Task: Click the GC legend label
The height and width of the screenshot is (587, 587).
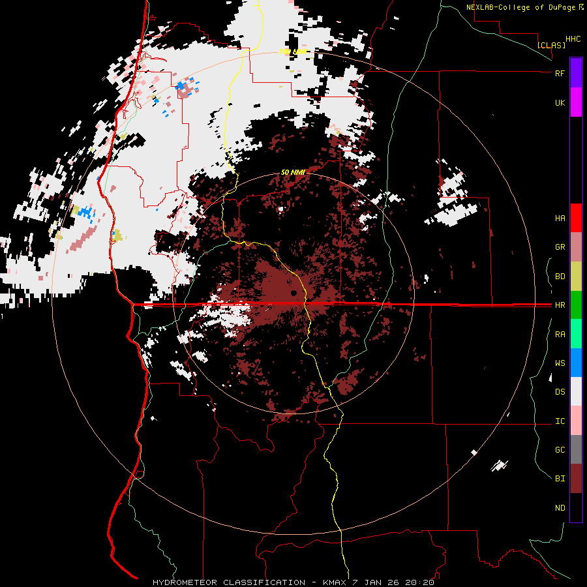Action: coord(560,450)
